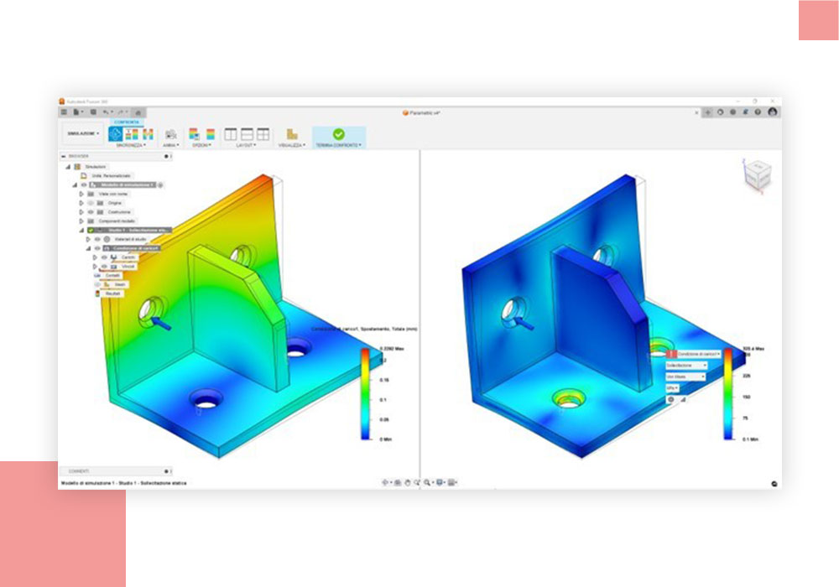Toggle visibility eye of Materiali di studio
Viewport: 839px width, 587px height.
coord(97,240)
